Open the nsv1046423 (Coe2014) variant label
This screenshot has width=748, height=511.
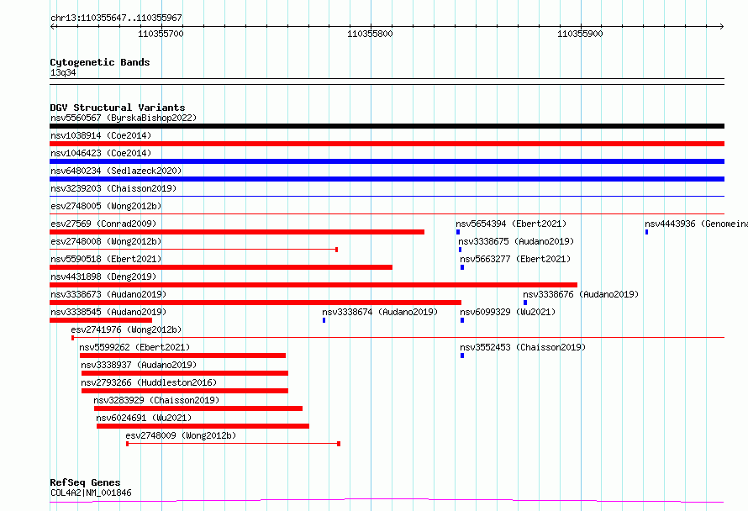[x=101, y=153]
